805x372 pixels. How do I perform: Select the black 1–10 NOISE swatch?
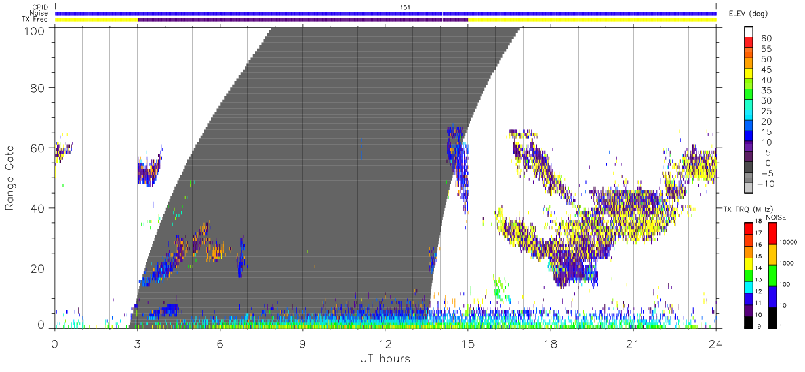tap(773, 318)
